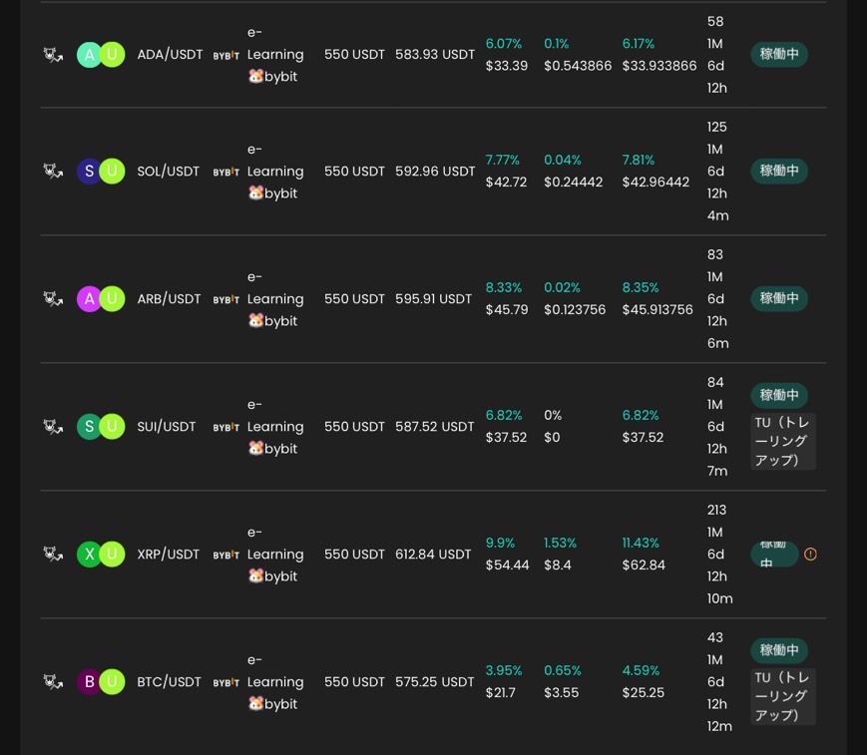
Task: Open the SOL/USDT pair name
Action: point(169,172)
